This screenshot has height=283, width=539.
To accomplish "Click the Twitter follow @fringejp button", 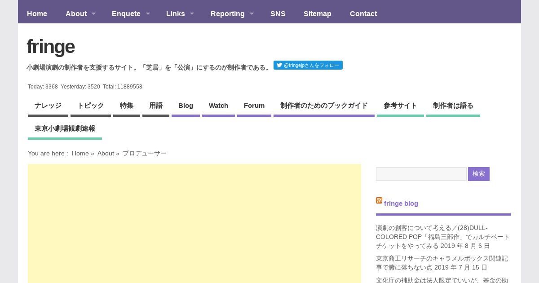I will coord(308,65).
